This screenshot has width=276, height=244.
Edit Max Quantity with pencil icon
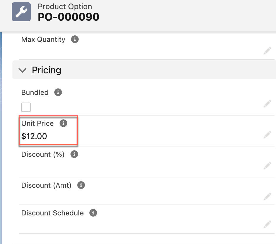267,51
